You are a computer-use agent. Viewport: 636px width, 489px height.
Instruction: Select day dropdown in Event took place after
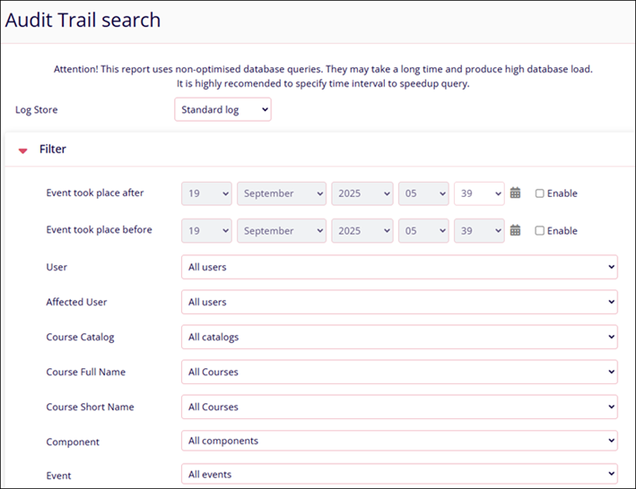click(x=206, y=193)
